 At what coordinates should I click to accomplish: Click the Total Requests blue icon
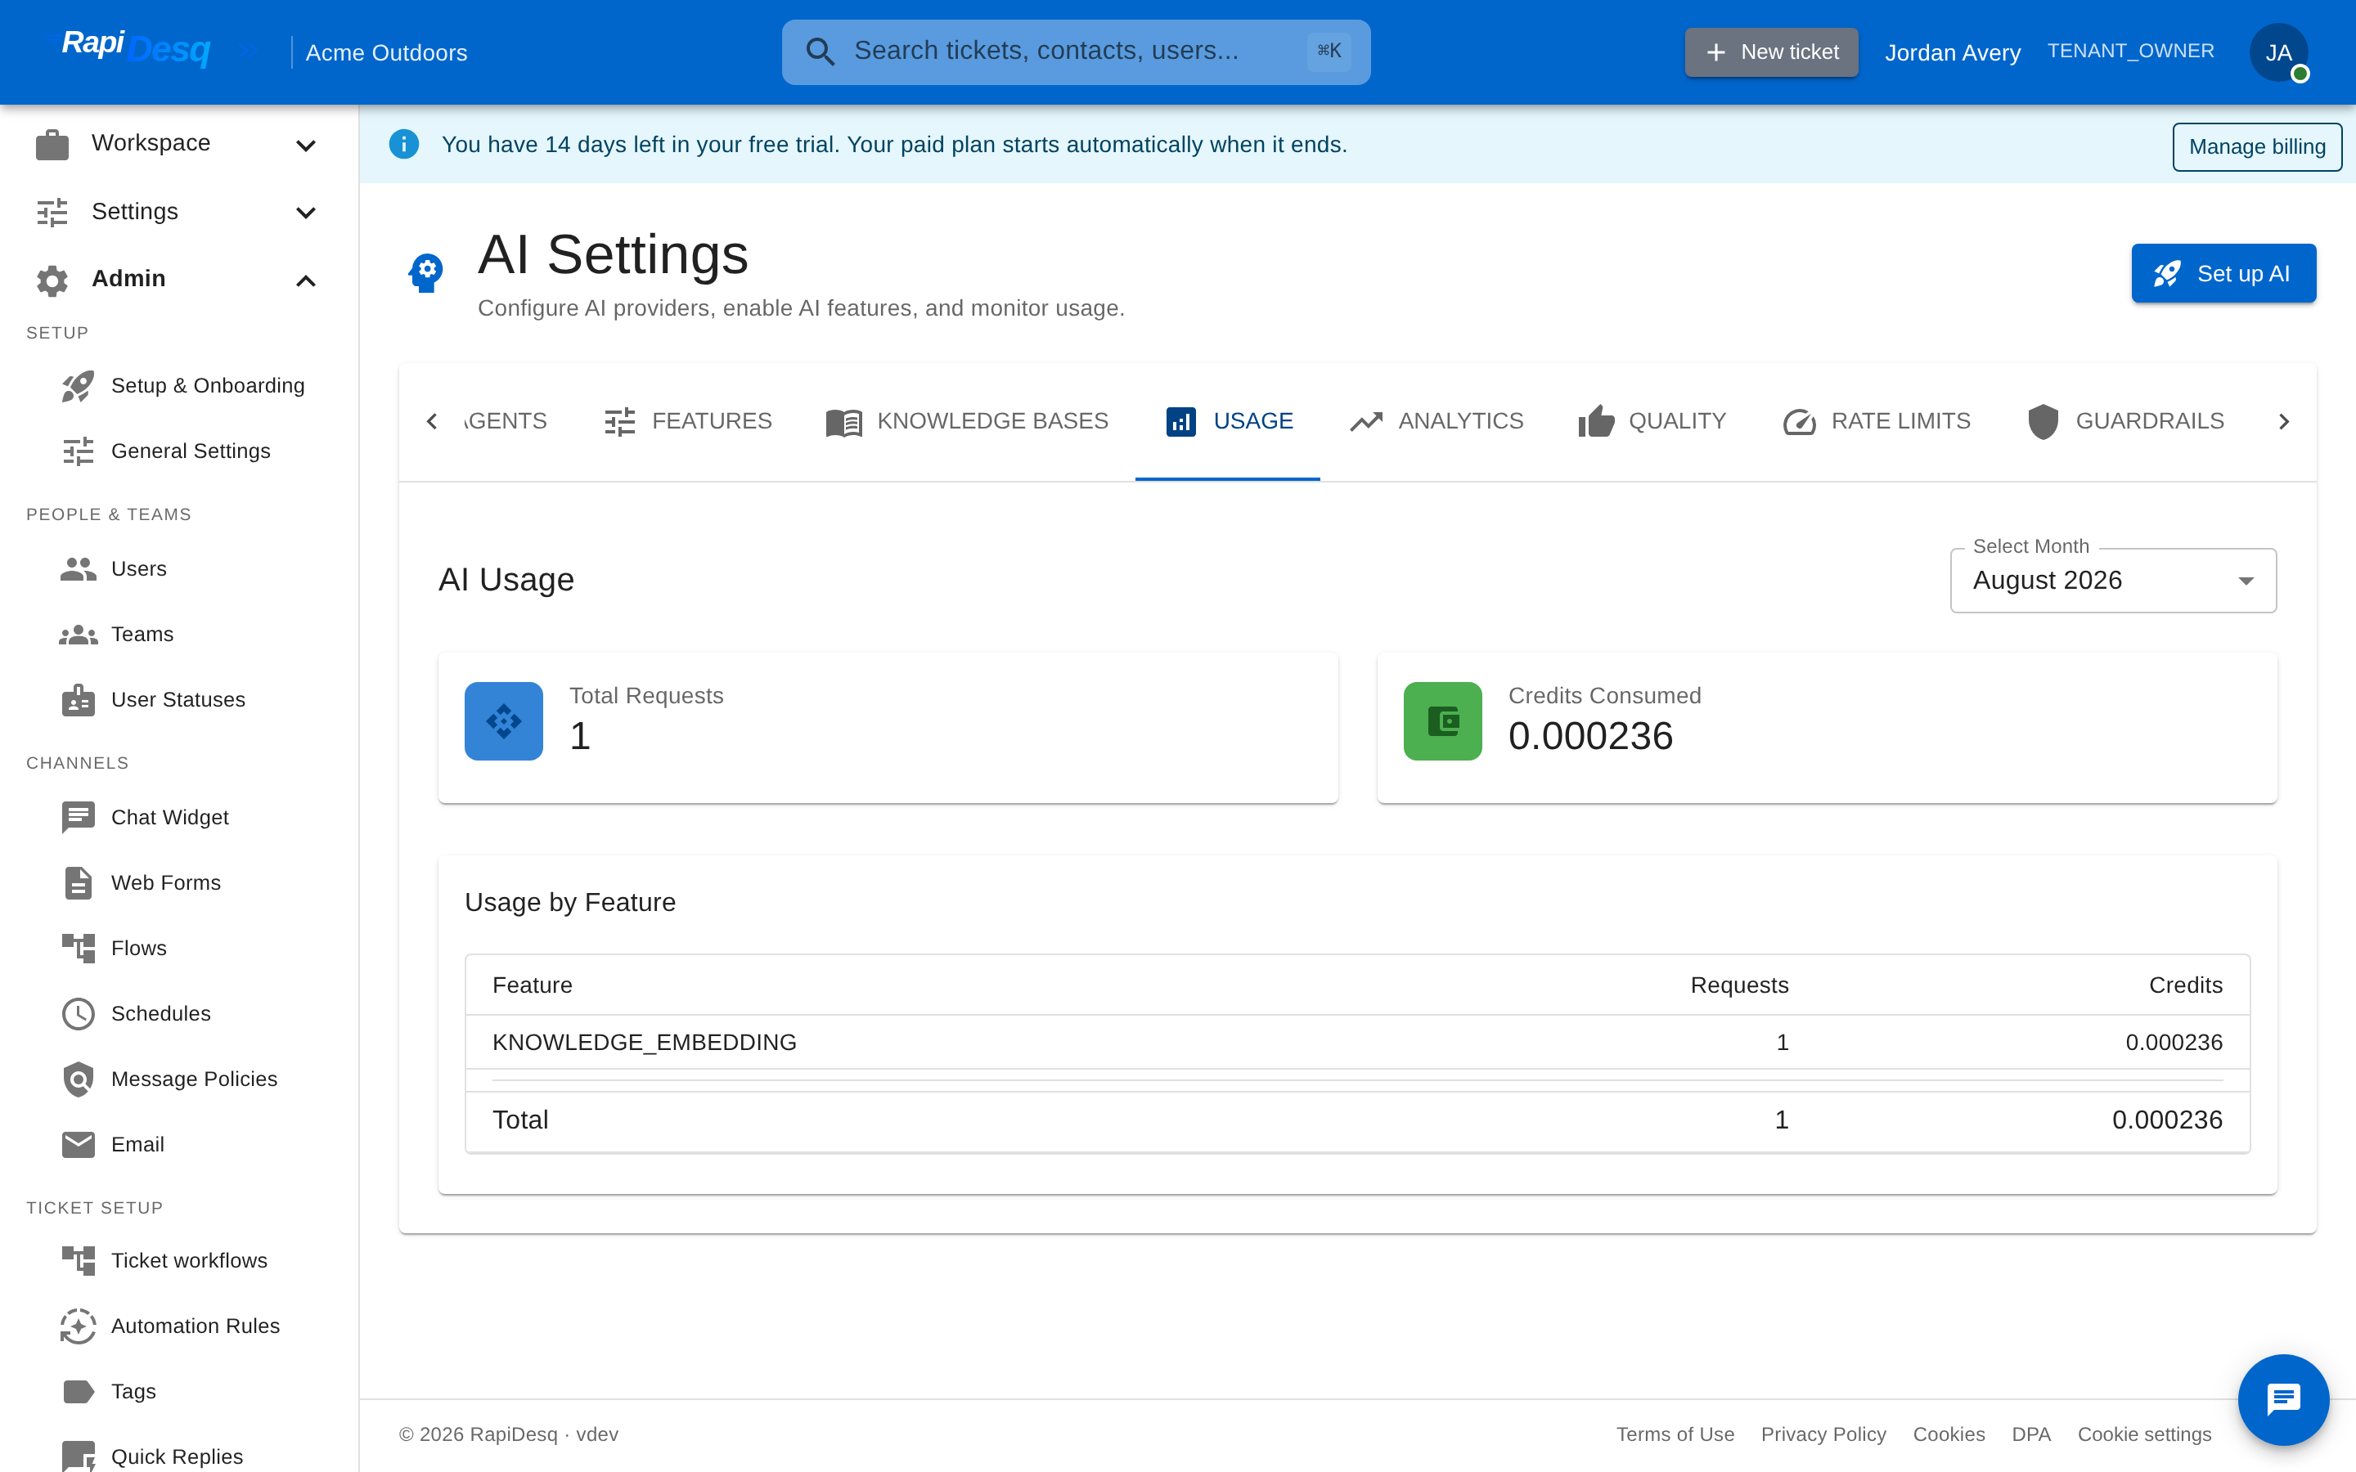pyautogui.click(x=503, y=721)
